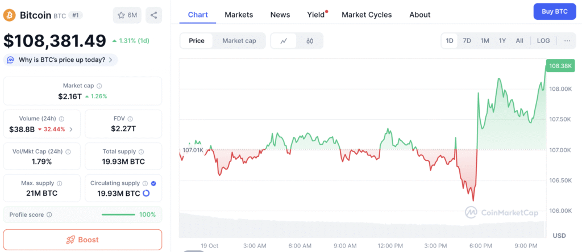Viewport: 582px width, 252px height.
Task: Click the Circulating supply verified badge
Action: tap(153, 183)
